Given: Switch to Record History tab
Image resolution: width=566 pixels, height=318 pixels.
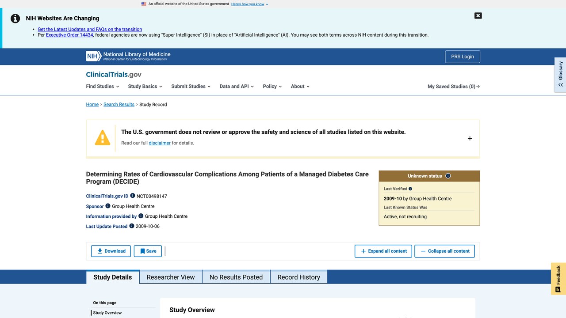Looking at the screenshot, I should (x=299, y=277).
